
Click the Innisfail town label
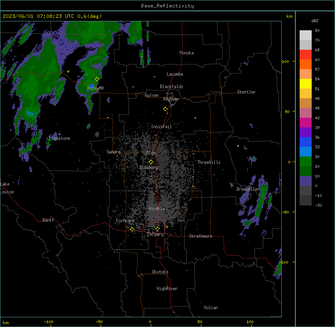pyautogui.click(x=161, y=127)
